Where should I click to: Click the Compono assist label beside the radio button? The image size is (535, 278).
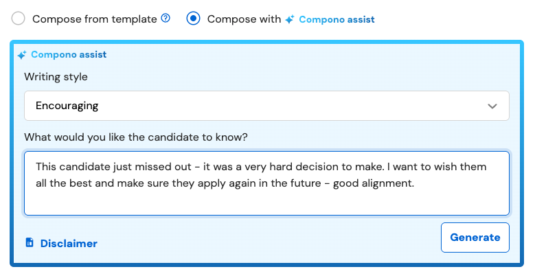(337, 19)
